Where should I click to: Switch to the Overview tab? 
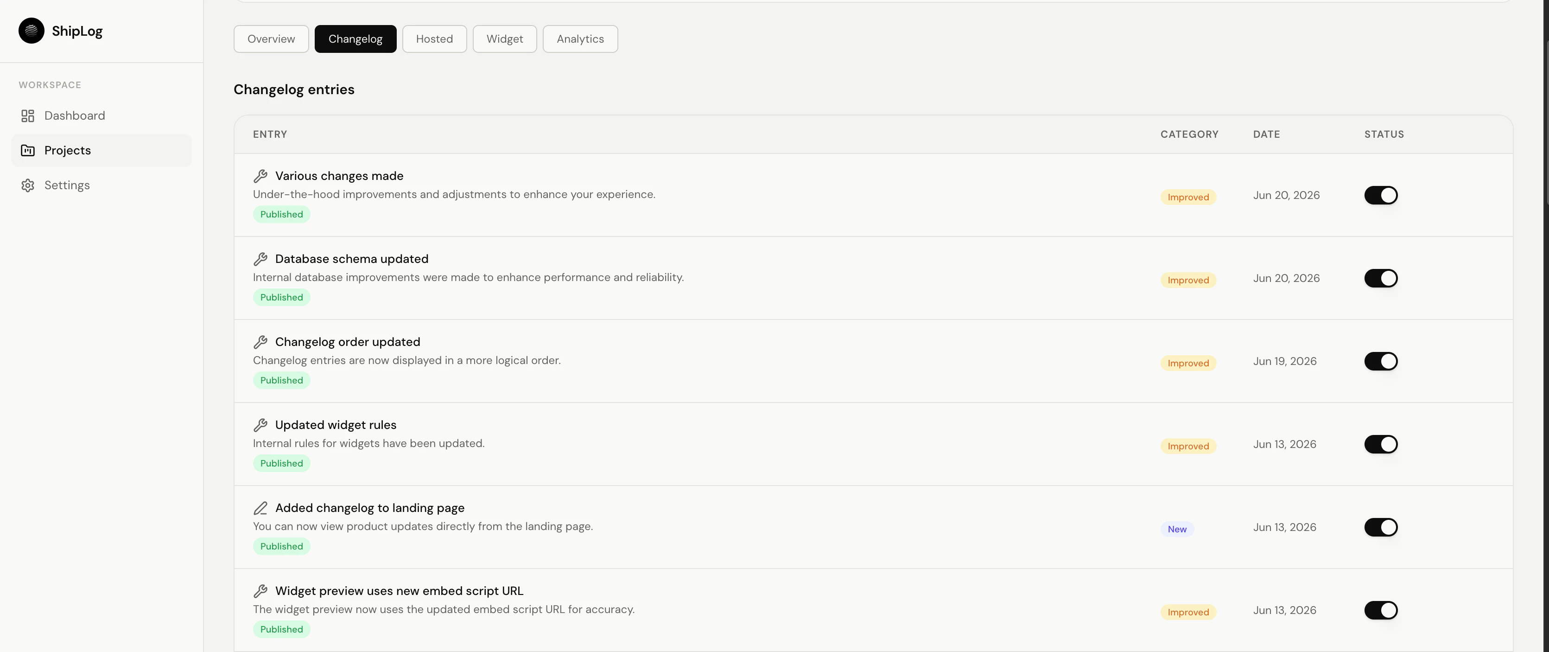[x=271, y=39]
